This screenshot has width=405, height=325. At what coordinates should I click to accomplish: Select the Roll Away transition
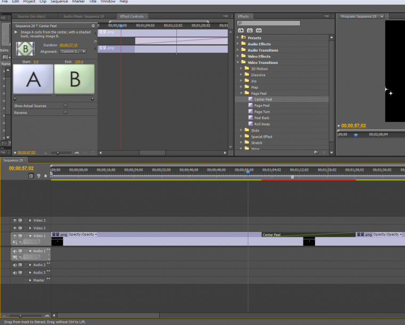coord(262,124)
